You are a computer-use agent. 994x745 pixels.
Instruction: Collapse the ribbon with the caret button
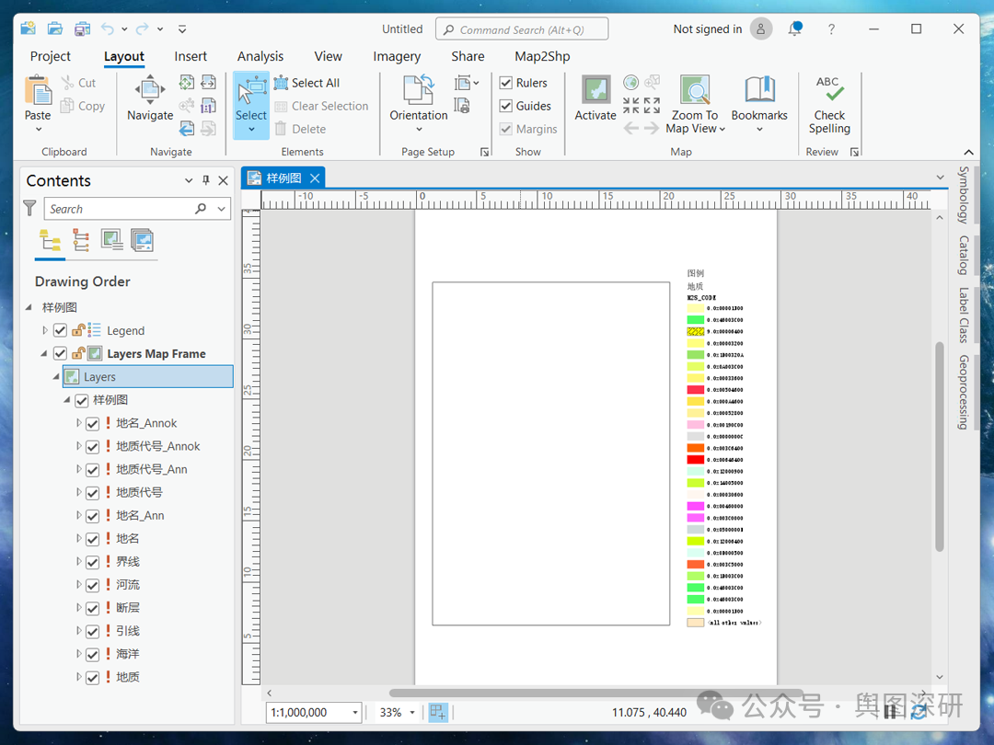tap(968, 152)
